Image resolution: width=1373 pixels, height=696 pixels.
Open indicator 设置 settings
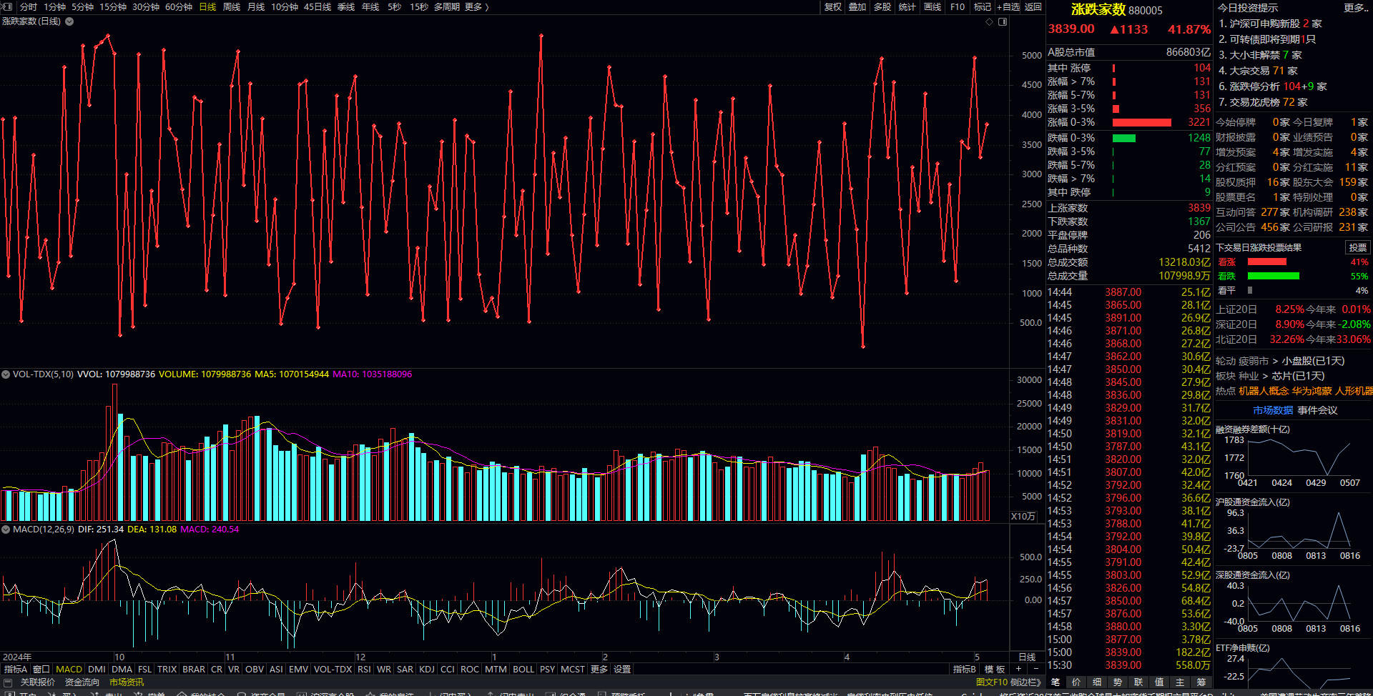pos(622,670)
